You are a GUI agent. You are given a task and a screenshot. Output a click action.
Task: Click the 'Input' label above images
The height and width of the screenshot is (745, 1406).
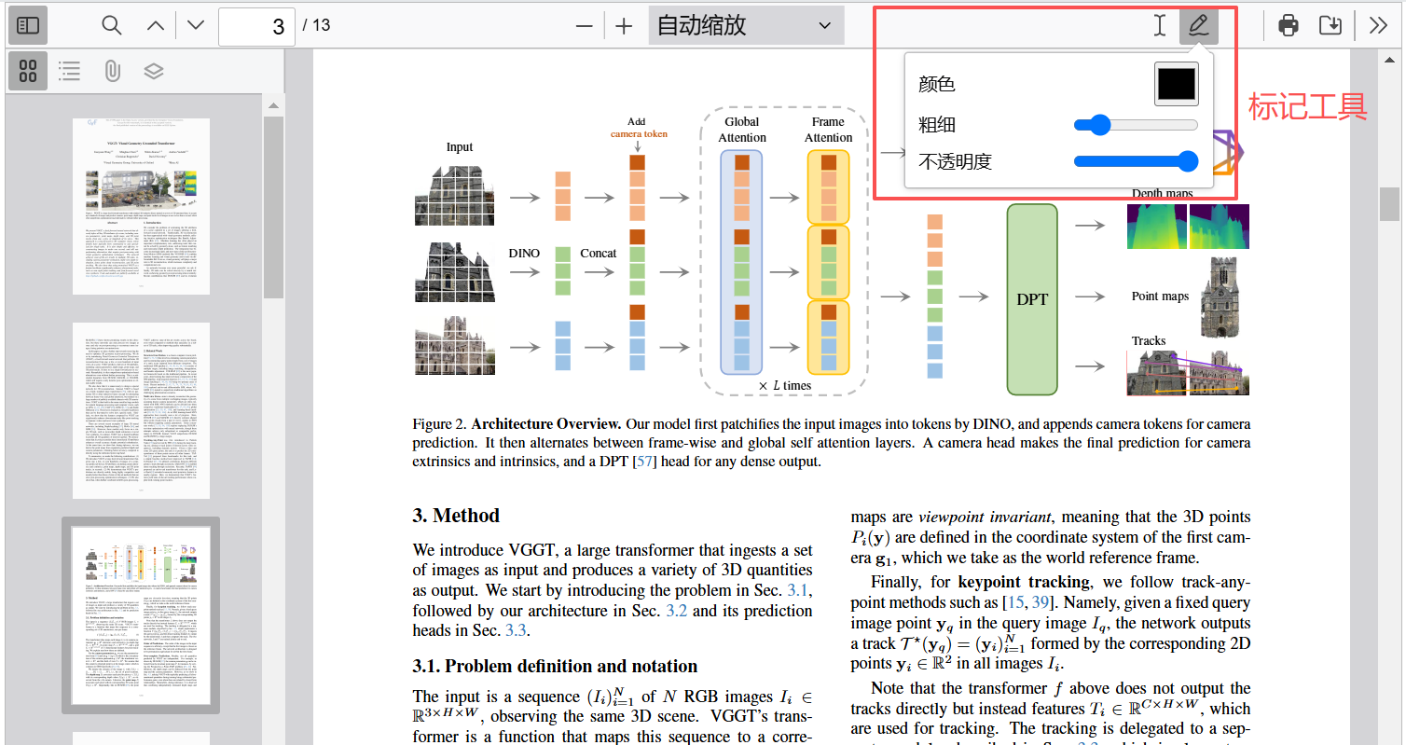(x=460, y=146)
